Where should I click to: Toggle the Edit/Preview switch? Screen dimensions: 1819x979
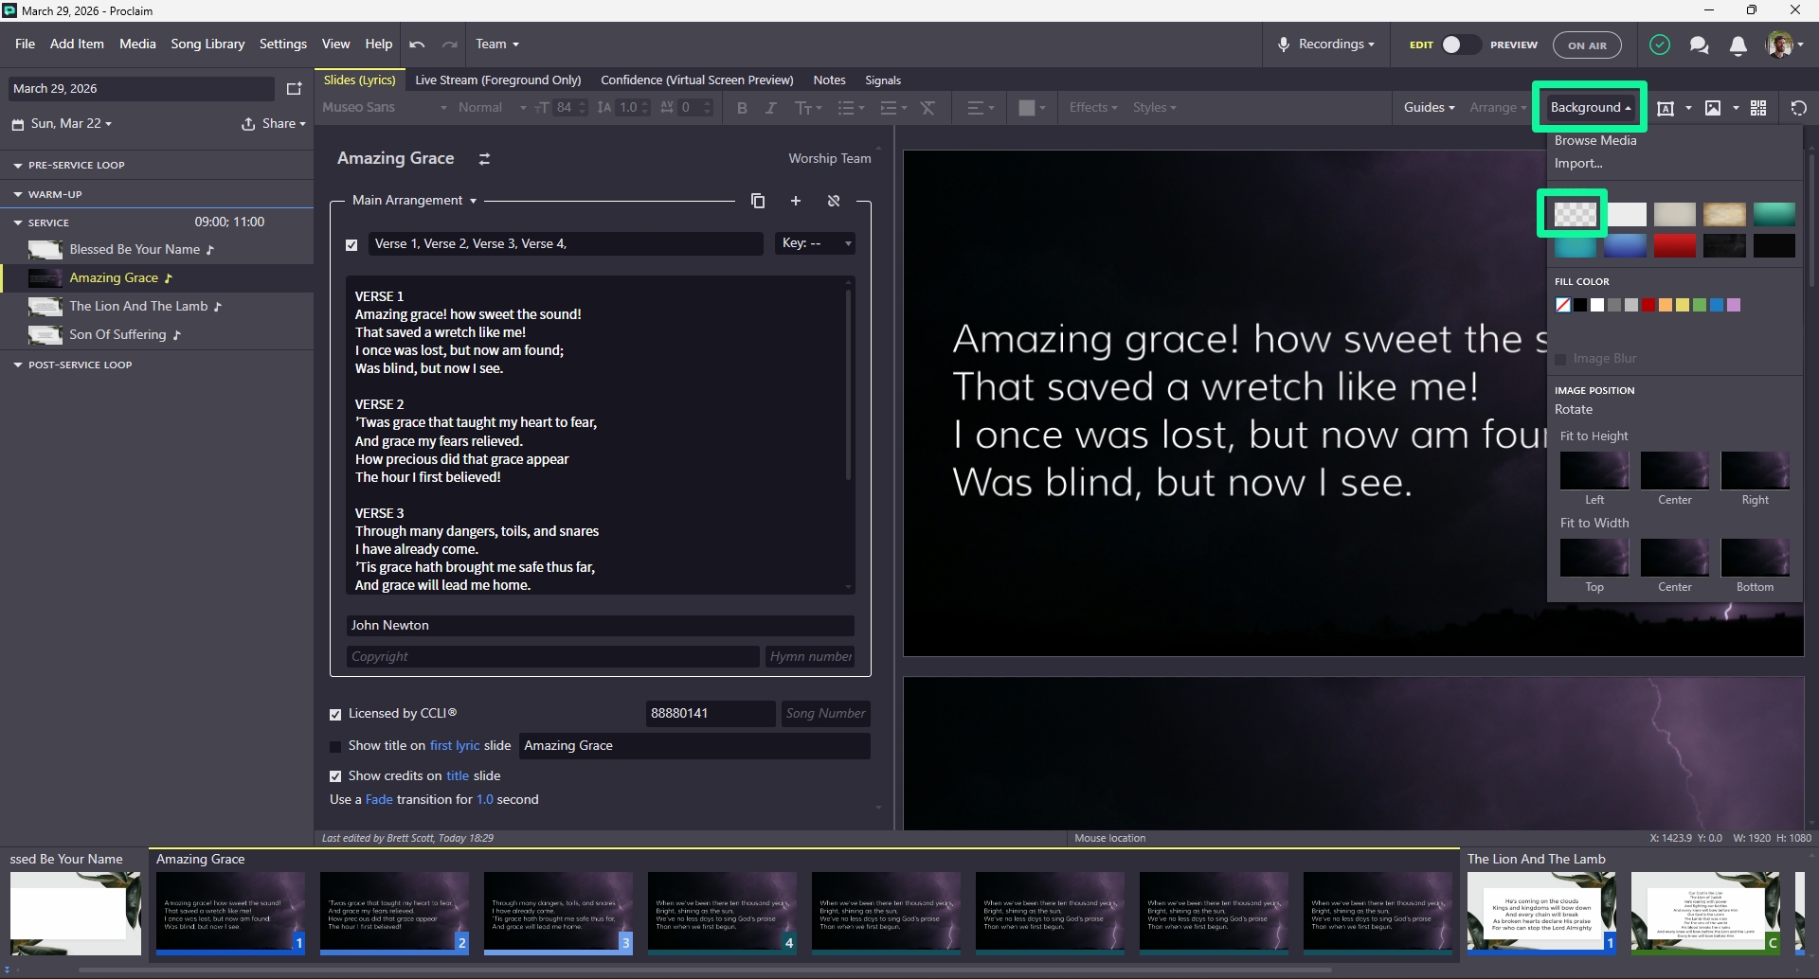[1460, 44]
